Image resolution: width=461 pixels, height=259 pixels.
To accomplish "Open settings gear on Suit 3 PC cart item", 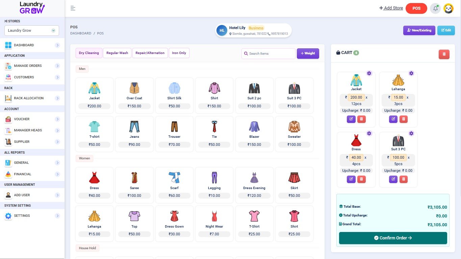I will 411,133.
